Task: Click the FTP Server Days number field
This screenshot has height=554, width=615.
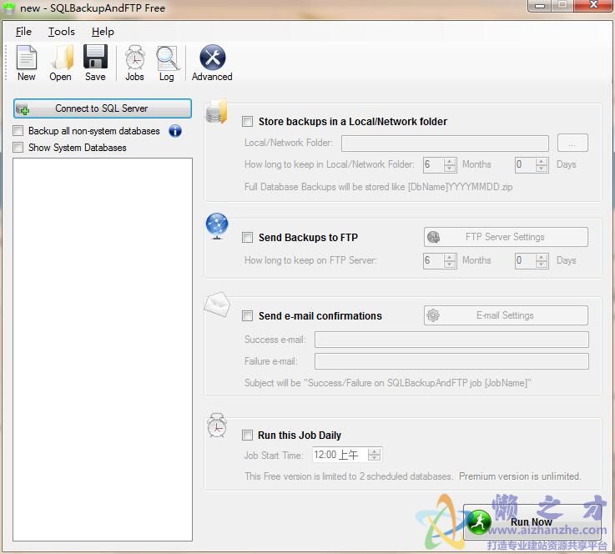Action: coord(526,260)
